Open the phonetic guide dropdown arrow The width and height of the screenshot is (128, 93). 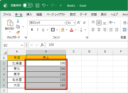(85, 30)
